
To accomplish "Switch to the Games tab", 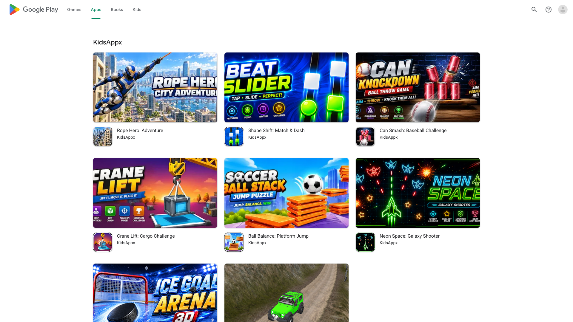I will [x=74, y=10].
